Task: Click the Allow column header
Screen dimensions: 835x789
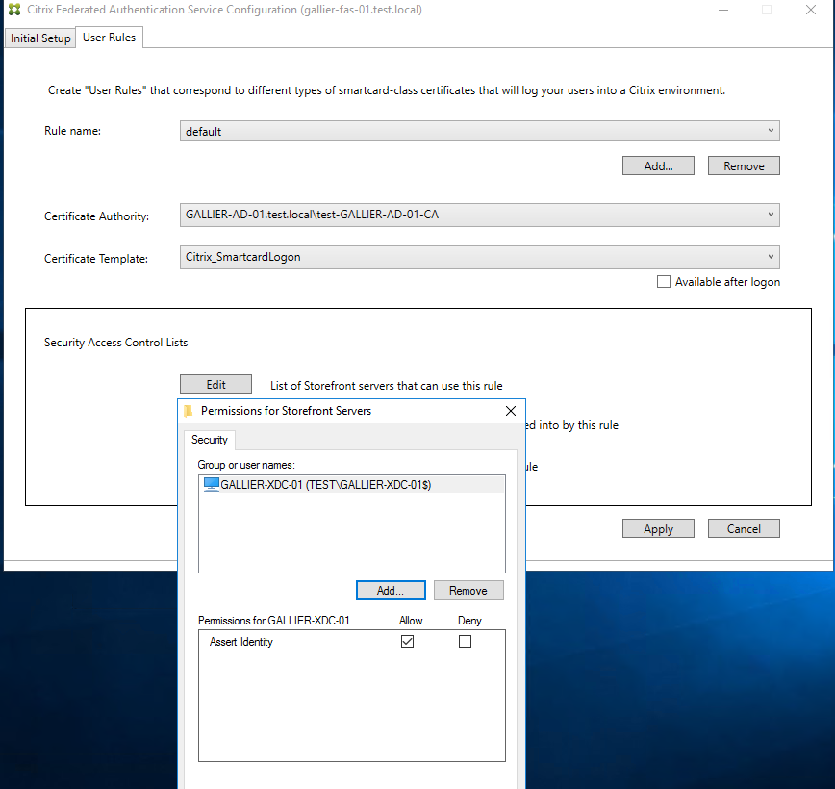Action: 411,620
